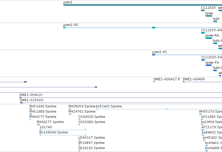This screenshot has width=222, height=152.
Task: Select the RH09277.3prime EST glyph
Action: coord(38,125)
